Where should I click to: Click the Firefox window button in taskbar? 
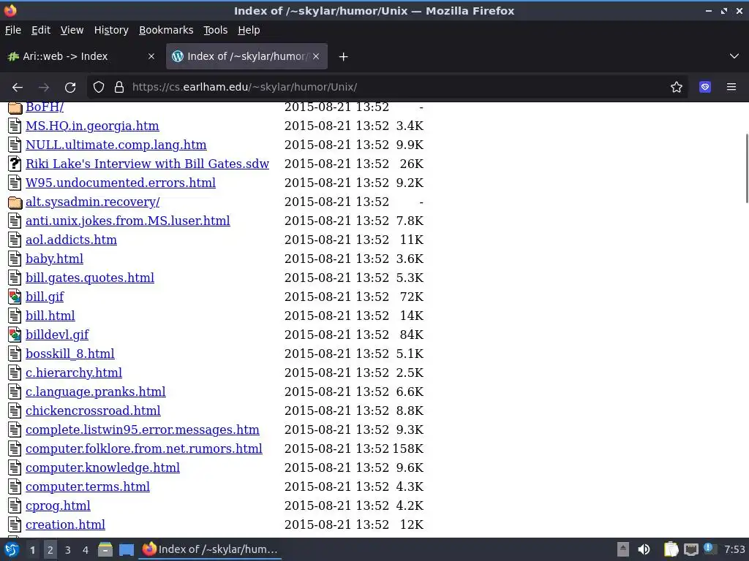point(210,549)
